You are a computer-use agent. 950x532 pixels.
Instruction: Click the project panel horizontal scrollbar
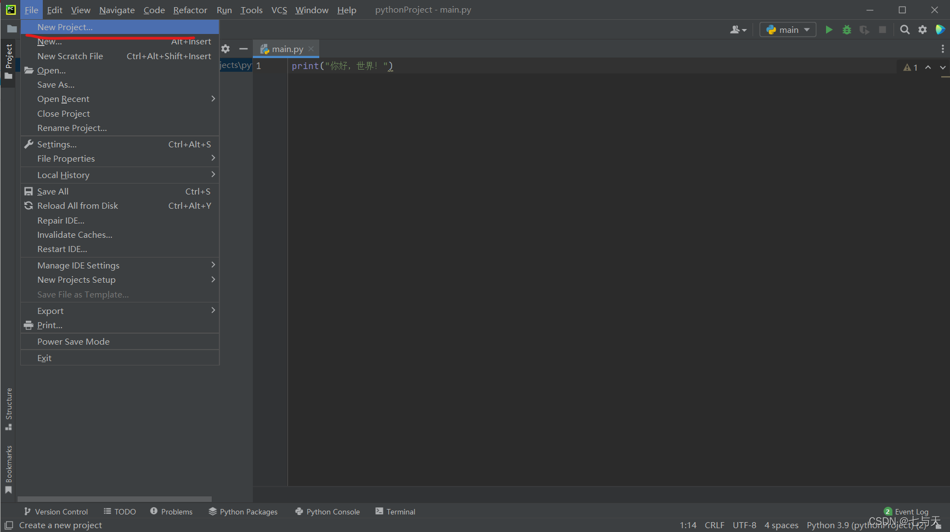point(115,499)
